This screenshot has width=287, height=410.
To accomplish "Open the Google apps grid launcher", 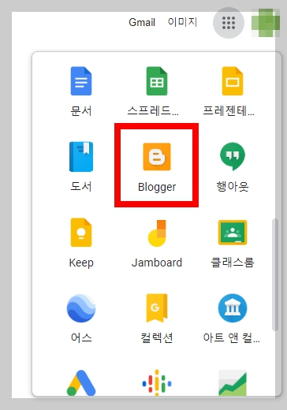I will tap(229, 23).
